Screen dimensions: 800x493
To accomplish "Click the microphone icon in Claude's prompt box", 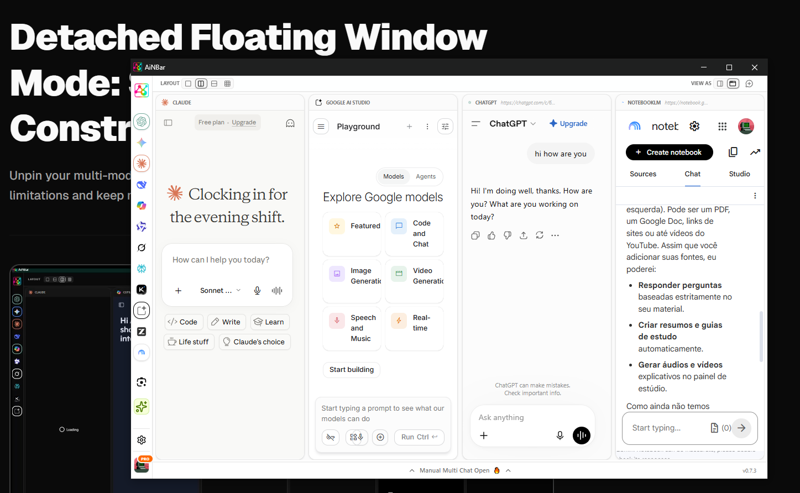I will click(x=257, y=290).
